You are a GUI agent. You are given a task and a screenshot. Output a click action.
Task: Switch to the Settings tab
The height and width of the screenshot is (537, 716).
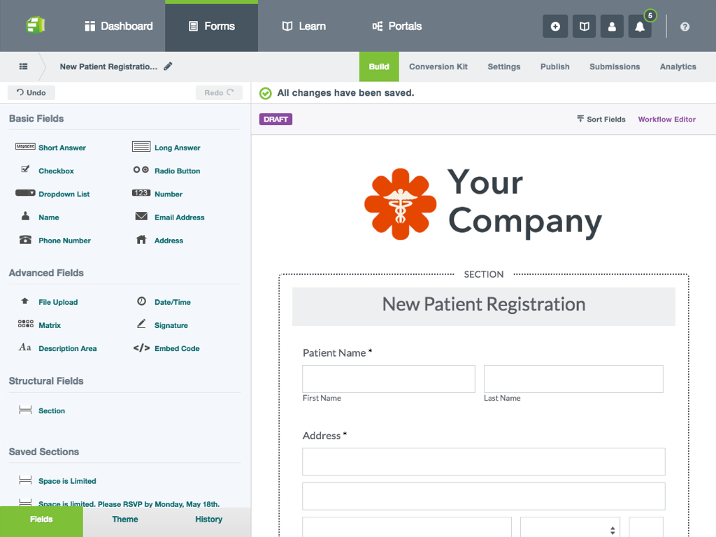click(503, 66)
